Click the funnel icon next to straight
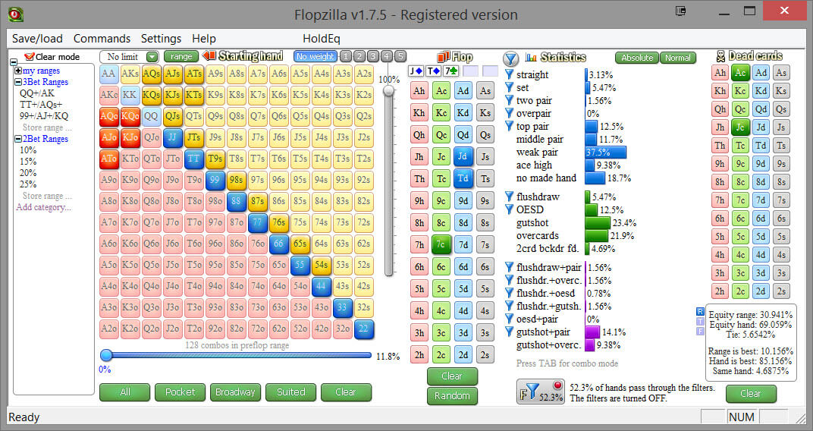This screenshot has height=431, width=813. [x=509, y=74]
